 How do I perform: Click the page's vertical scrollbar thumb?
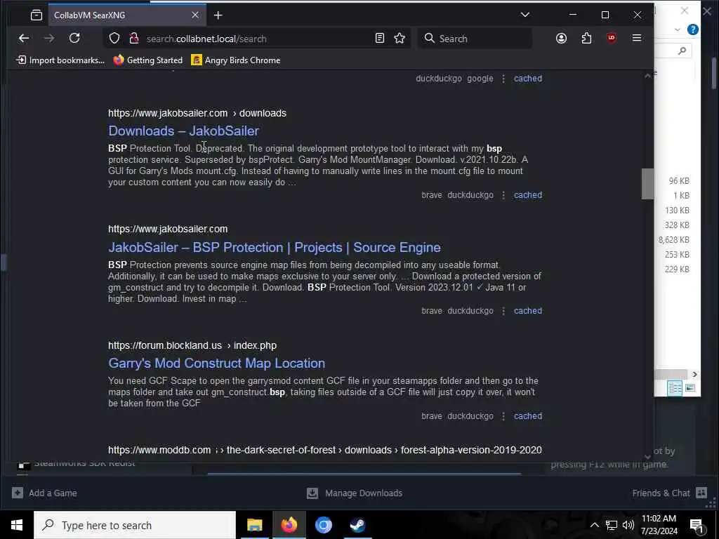tap(647, 184)
